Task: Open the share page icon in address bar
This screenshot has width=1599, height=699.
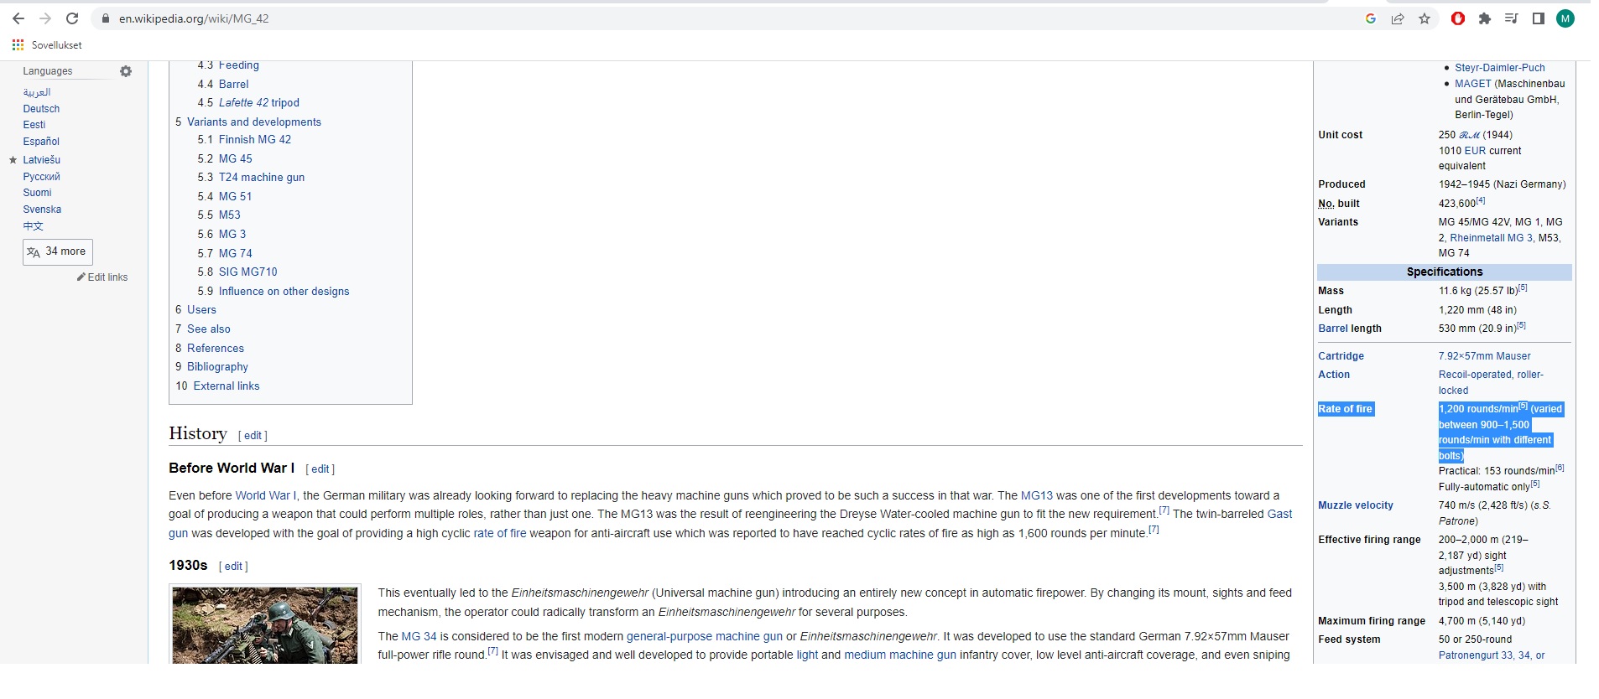Action: [1398, 18]
